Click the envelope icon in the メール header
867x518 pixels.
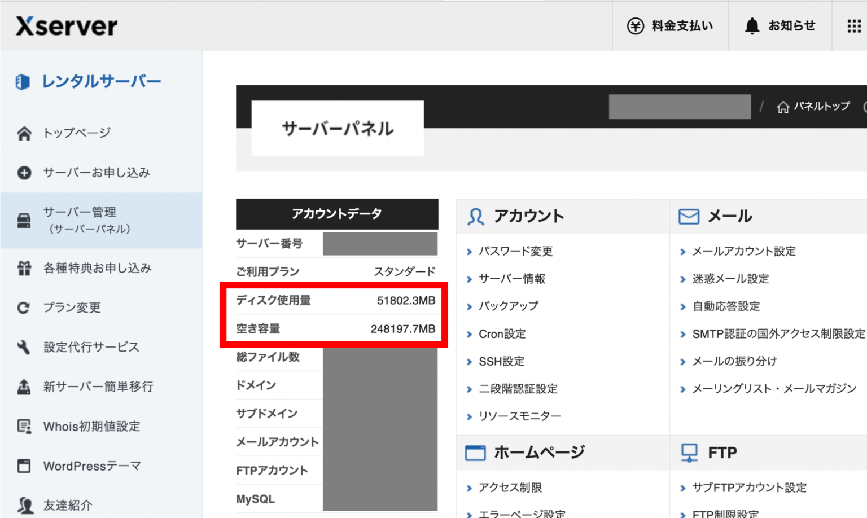pyautogui.click(x=689, y=216)
